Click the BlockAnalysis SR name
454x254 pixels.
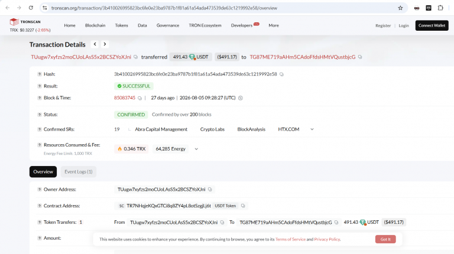(251, 129)
